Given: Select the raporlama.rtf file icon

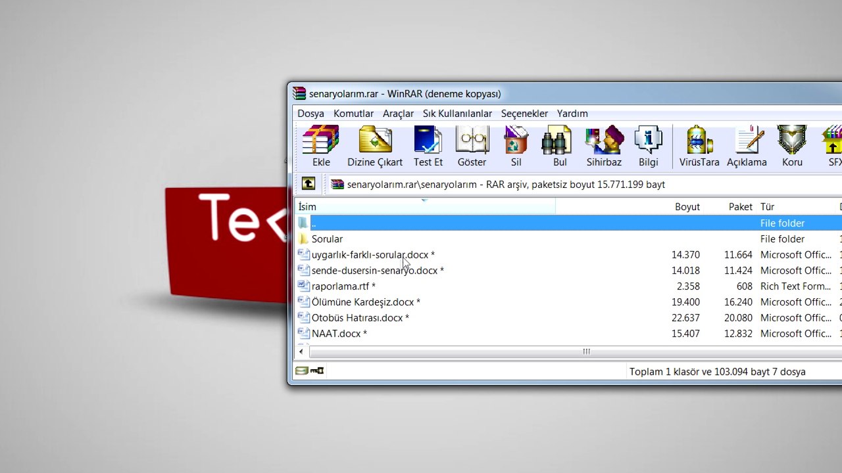Looking at the screenshot, I should [303, 286].
